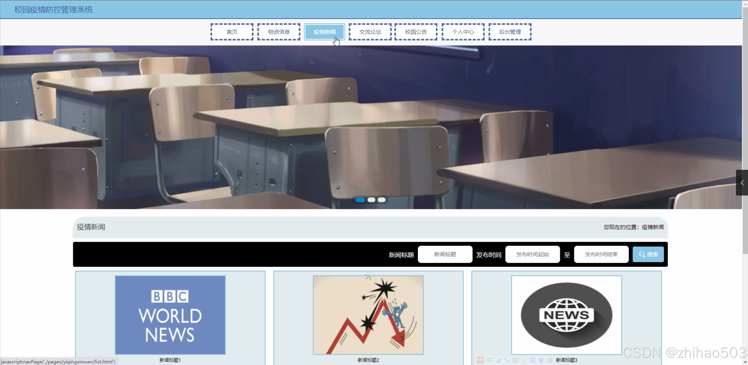Click the left arrow on side panel
Image resolution: width=748 pixels, height=365 pixels.
click(x=742, y=183)
